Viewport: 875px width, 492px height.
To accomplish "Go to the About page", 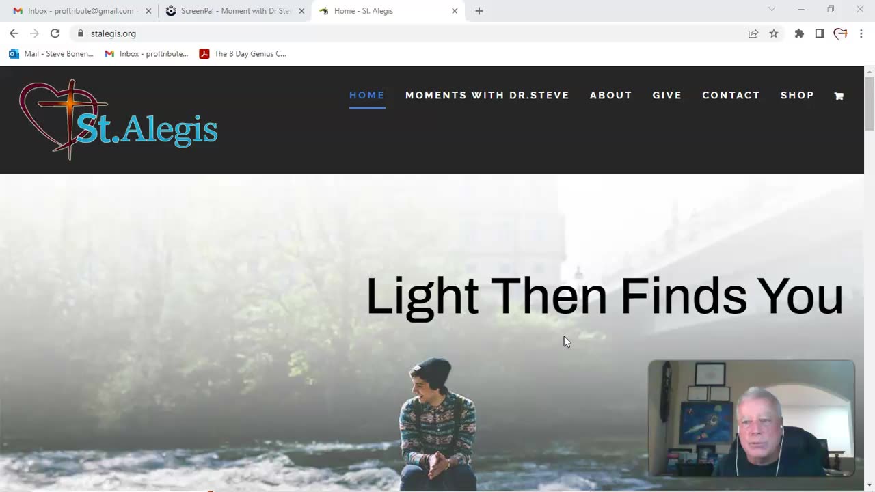I will tap(611, 95).
